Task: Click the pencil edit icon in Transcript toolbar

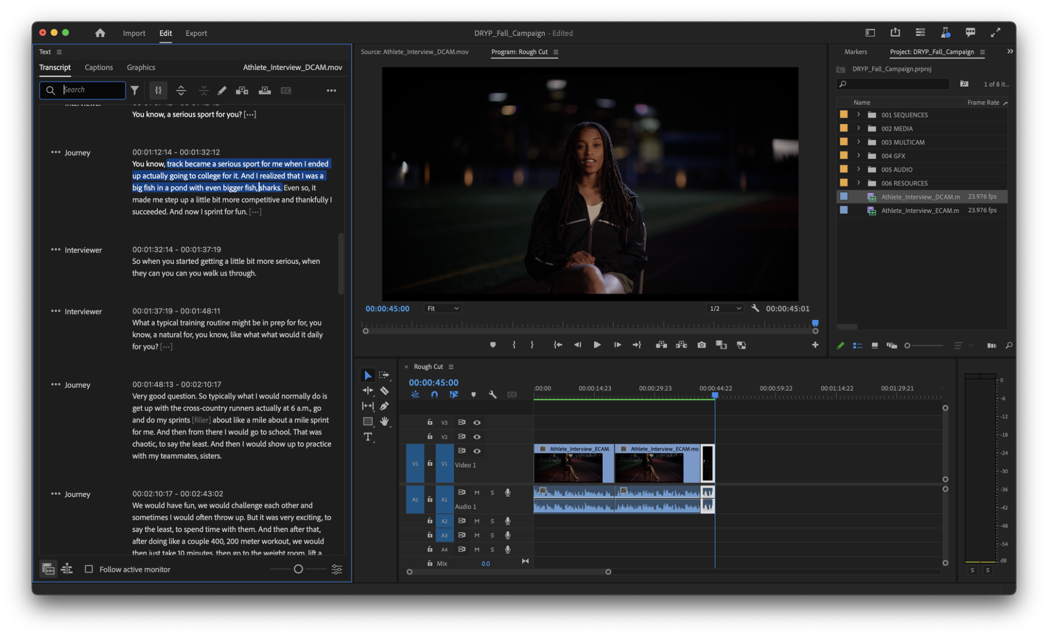Action: pyautogui.click(x=222, y=91)
